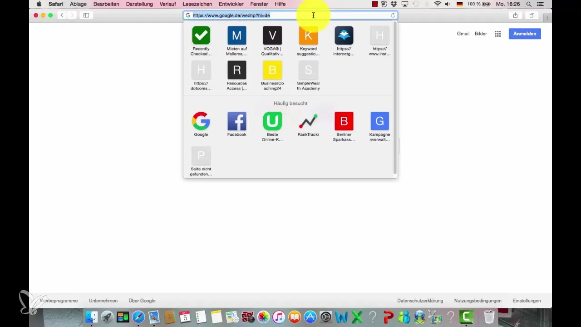
Task: Open Calendar from the Dock
Action: click(185, 317)
